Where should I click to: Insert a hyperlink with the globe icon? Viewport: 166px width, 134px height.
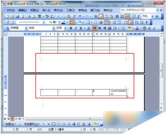coord(96,17)
